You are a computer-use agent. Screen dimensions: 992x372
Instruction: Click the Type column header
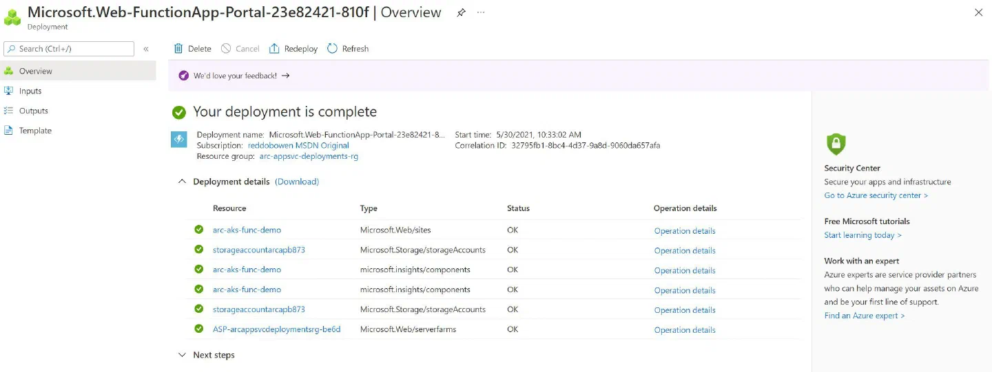pyautogui.click(x=369, y=208)
